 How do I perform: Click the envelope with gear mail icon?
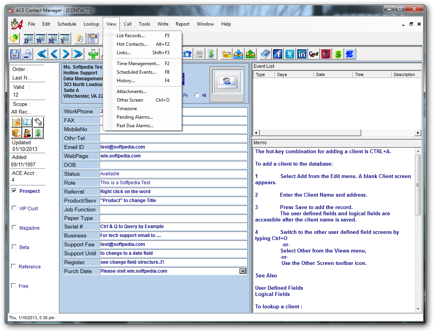226,54
